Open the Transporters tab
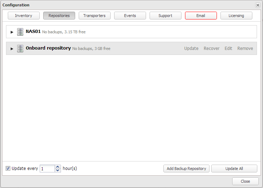Image resolution: width=263 pixels, height=188 pixels. pyautogui.click(x=95, y=16)
